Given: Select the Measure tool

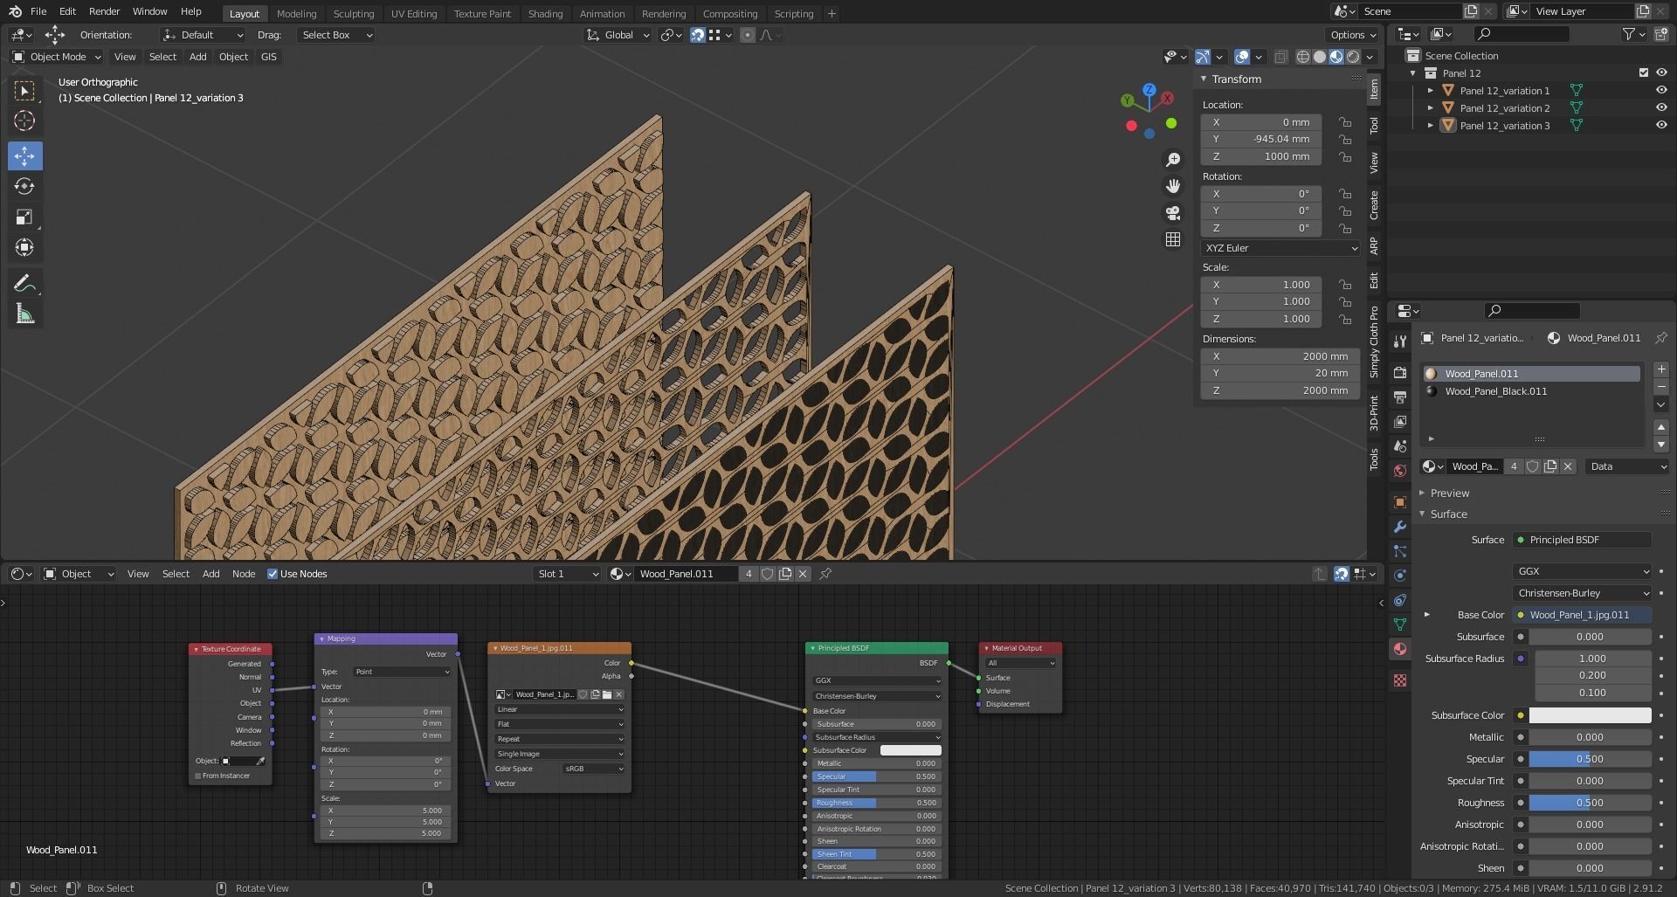Looking at the screenshot, I should pyautogui.click(x=24, y=314).
